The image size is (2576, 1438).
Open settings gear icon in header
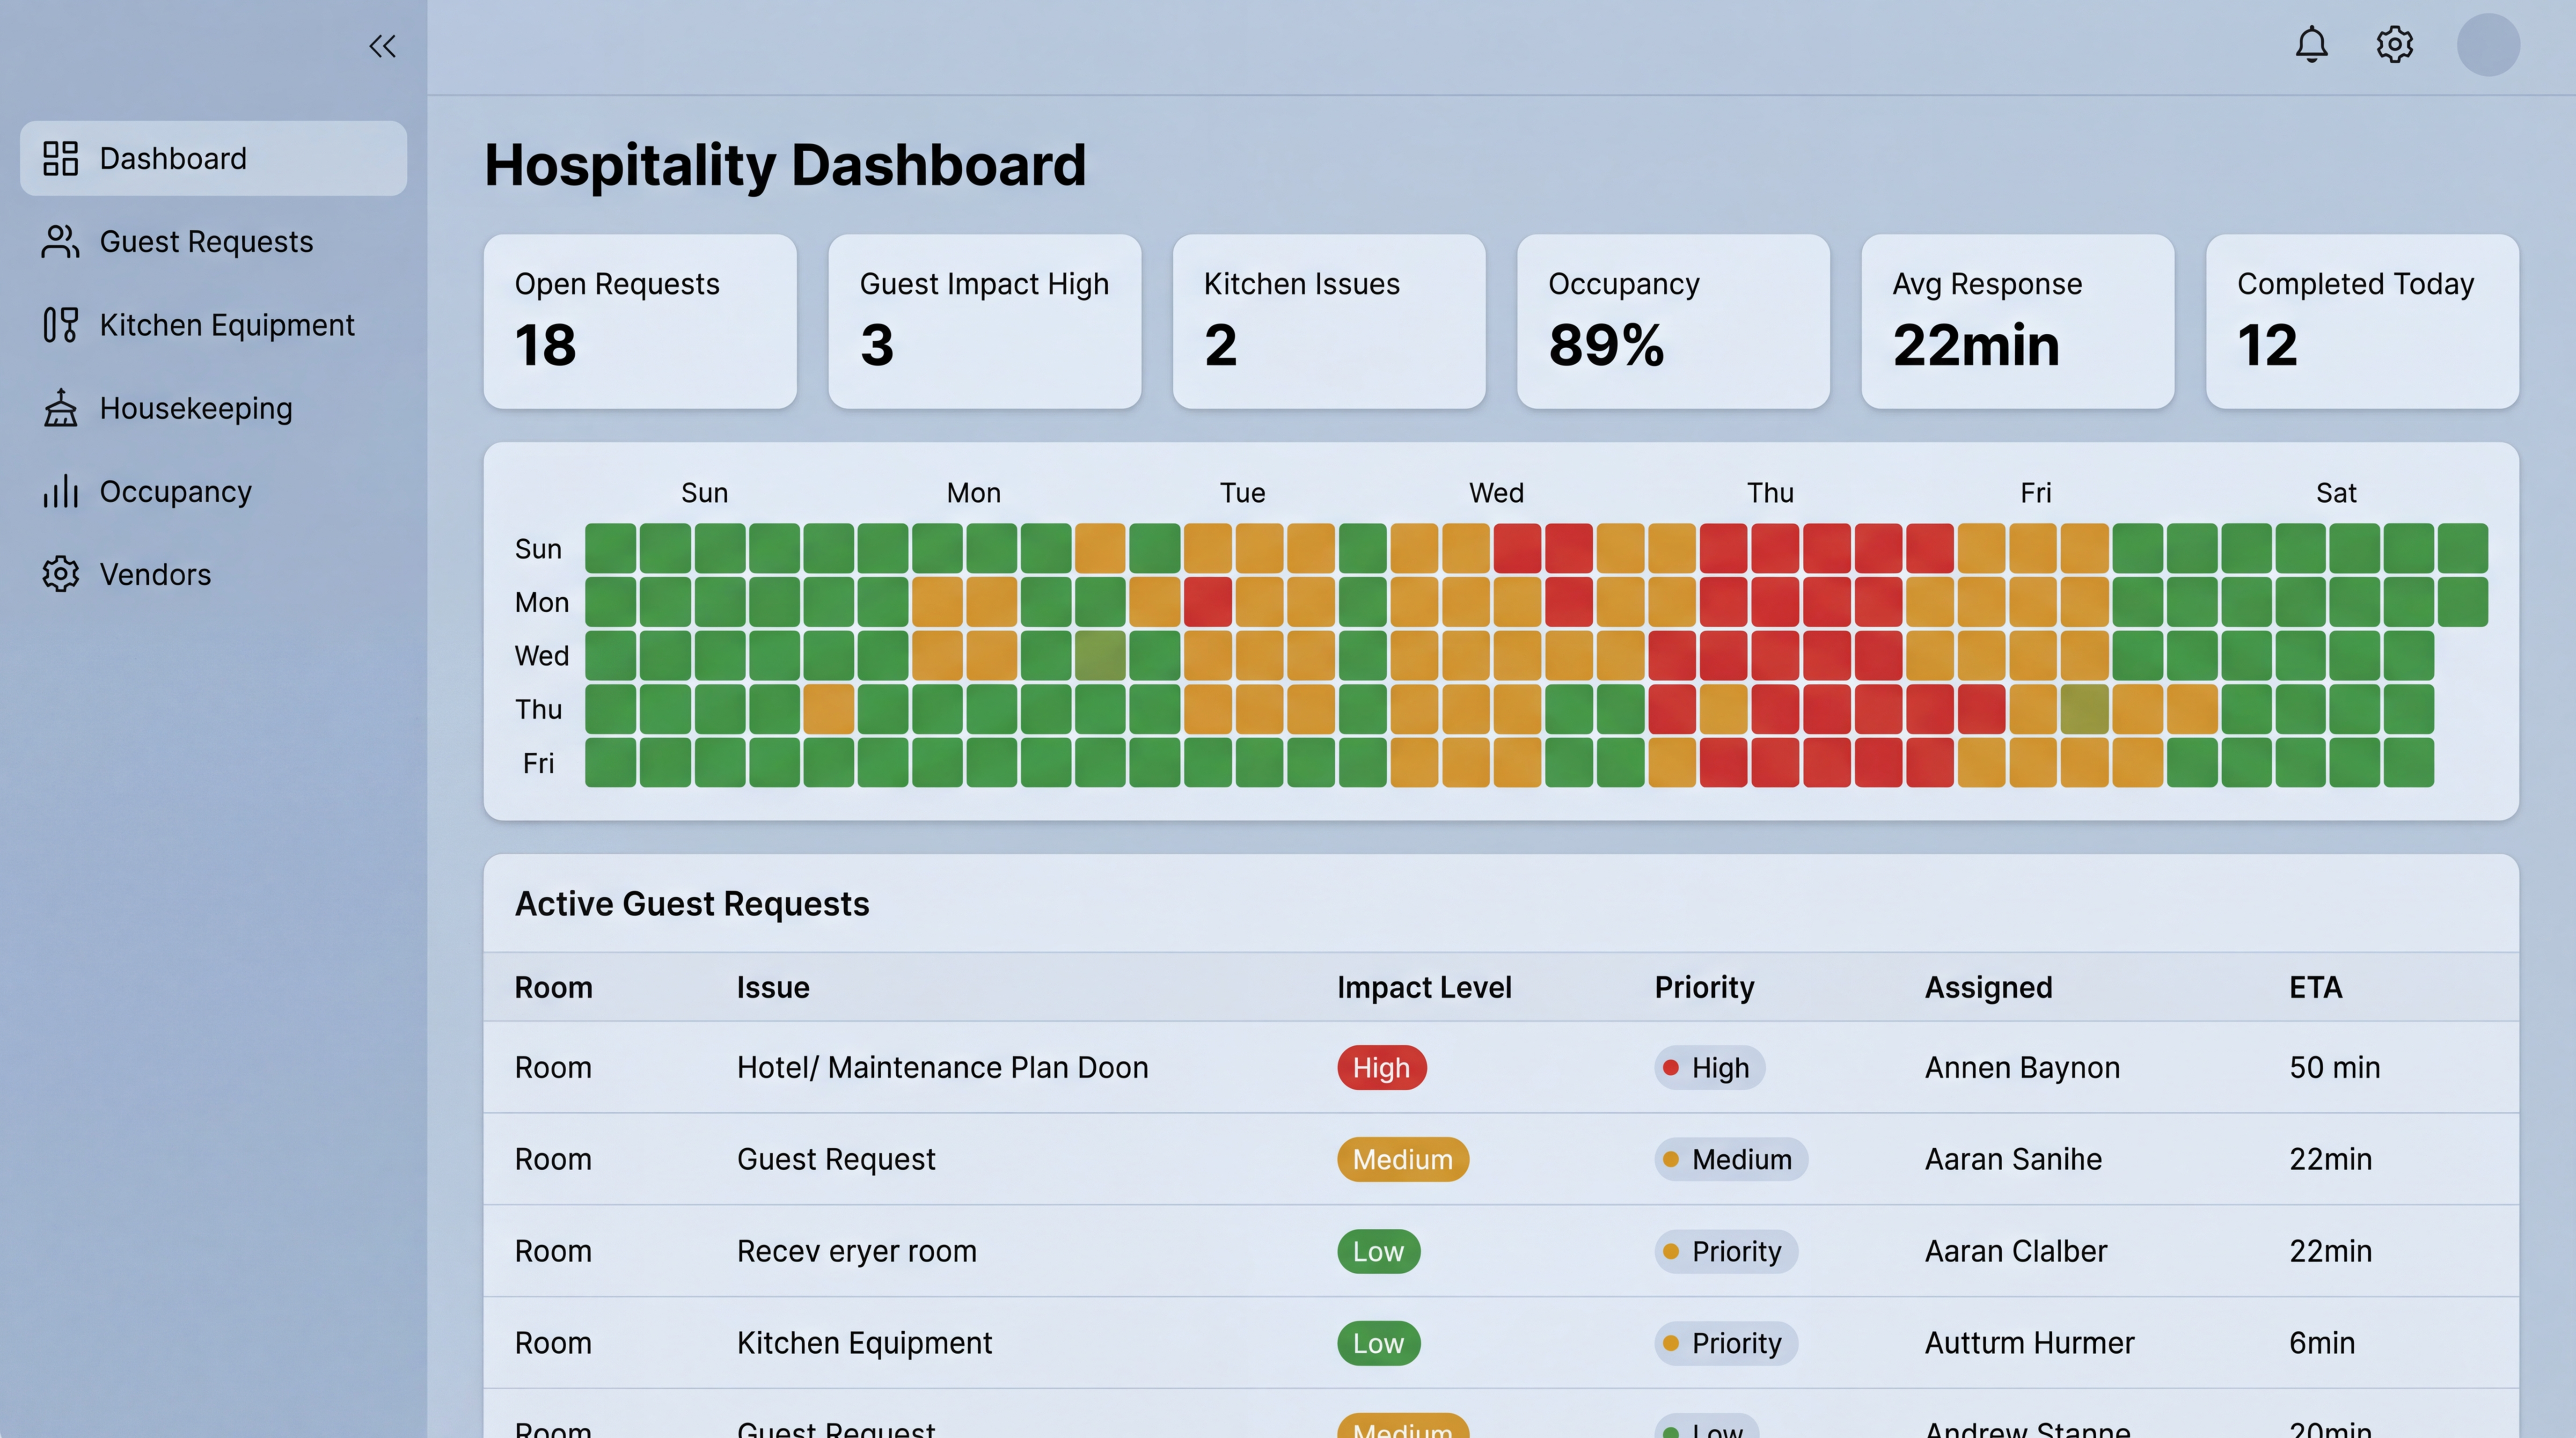(2394, 45)
